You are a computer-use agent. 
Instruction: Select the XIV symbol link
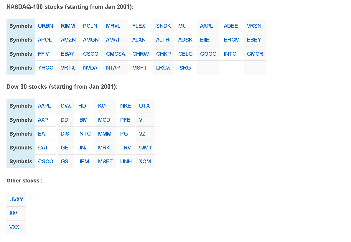click(x=13, y=213)
